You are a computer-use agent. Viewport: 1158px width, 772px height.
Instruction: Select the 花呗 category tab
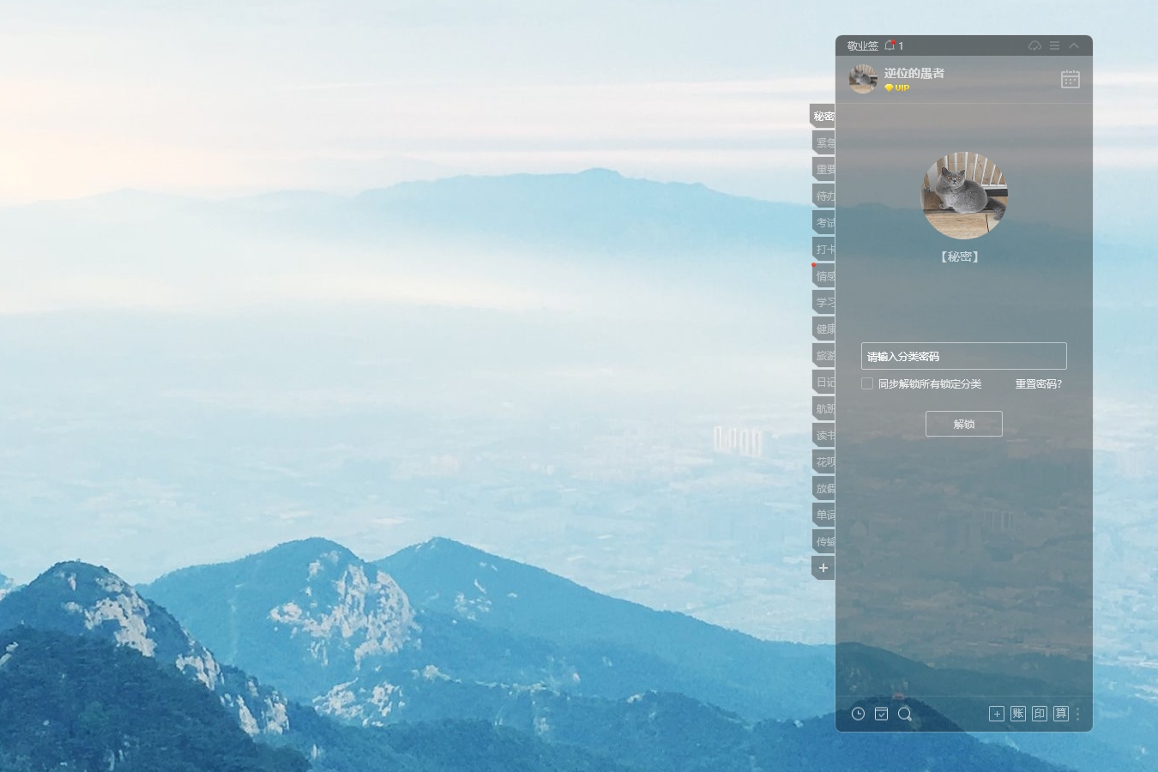click(x=823, y=461)
